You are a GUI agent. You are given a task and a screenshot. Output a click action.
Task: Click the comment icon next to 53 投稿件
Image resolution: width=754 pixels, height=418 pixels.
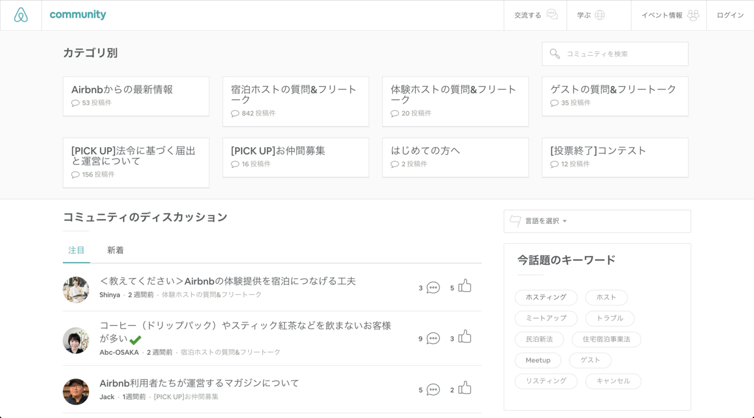(x=75, y=103)
